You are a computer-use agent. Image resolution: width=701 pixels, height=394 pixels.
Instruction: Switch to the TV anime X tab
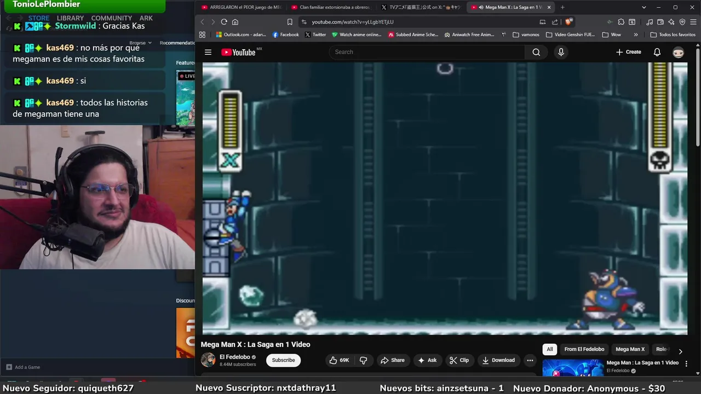tap(421, 7)
